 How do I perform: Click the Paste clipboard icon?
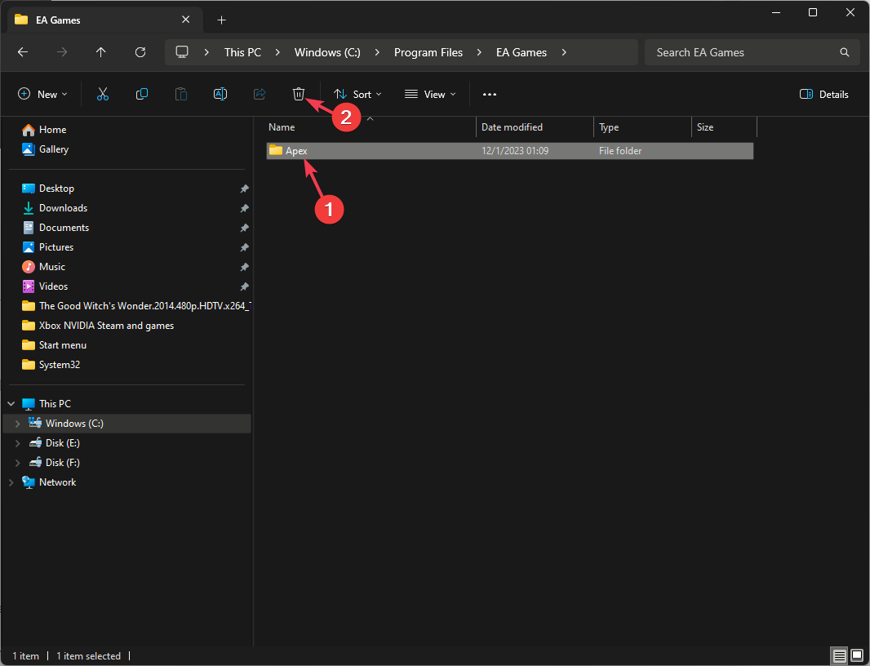click(181, 95)
